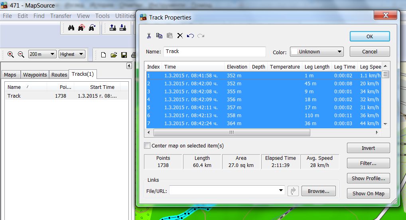Viewport: 406px width, 220px height.
Task: Open the Highest detail level dropdown
Action: [72, 54]
